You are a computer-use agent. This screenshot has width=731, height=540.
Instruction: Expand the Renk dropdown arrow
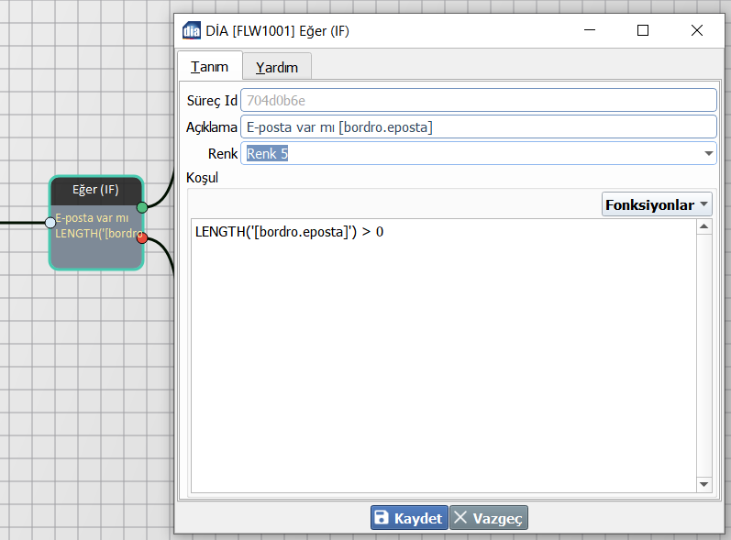[708, 154]
